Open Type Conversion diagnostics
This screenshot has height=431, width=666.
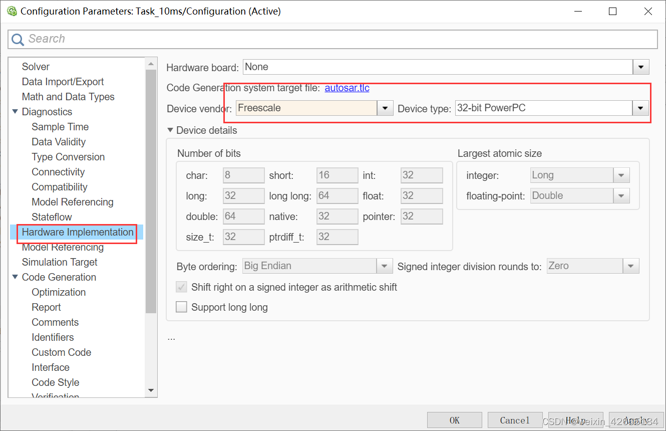point(68,157)
